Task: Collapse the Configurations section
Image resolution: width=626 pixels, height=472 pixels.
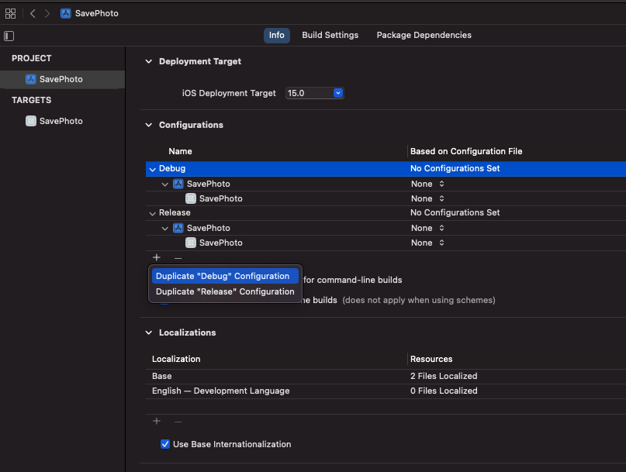Action: coord(149,125)
